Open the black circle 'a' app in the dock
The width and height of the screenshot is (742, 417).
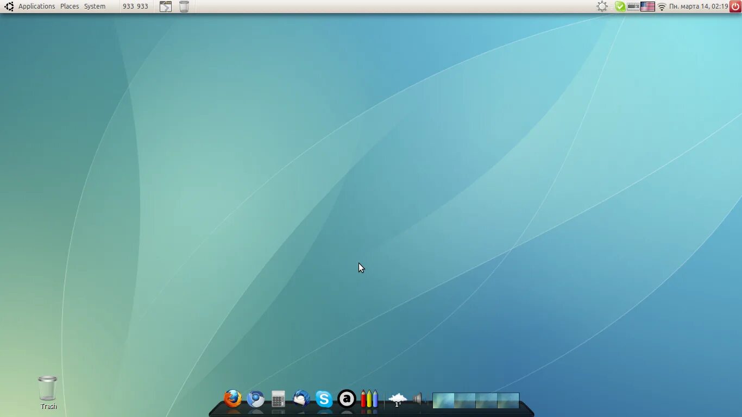347,399
